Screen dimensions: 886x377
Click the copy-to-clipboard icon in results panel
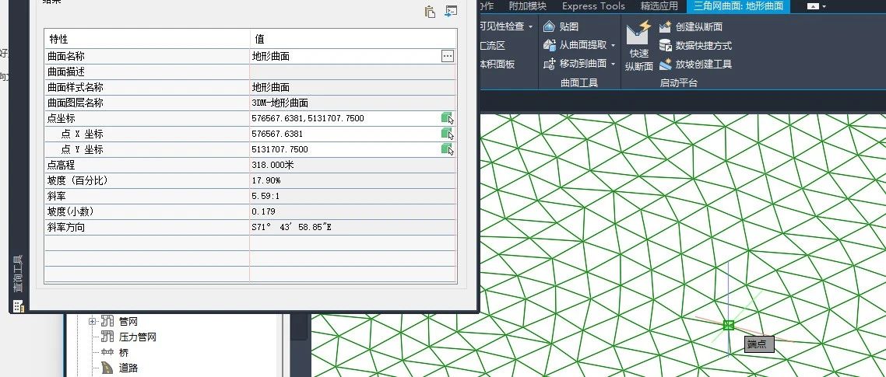pos(430,12)
